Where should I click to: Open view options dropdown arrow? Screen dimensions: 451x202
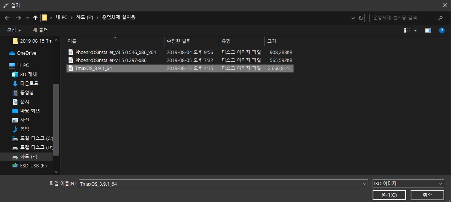click(x=415, y=30)
